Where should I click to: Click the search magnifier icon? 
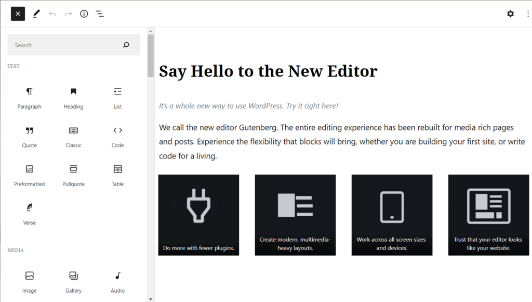point(126,45)
